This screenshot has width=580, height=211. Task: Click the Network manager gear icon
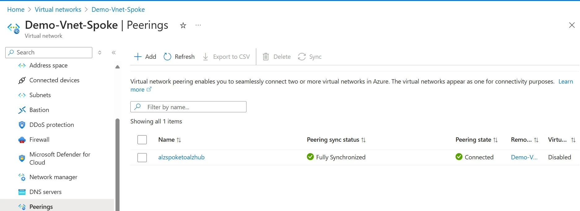[22, 177]
